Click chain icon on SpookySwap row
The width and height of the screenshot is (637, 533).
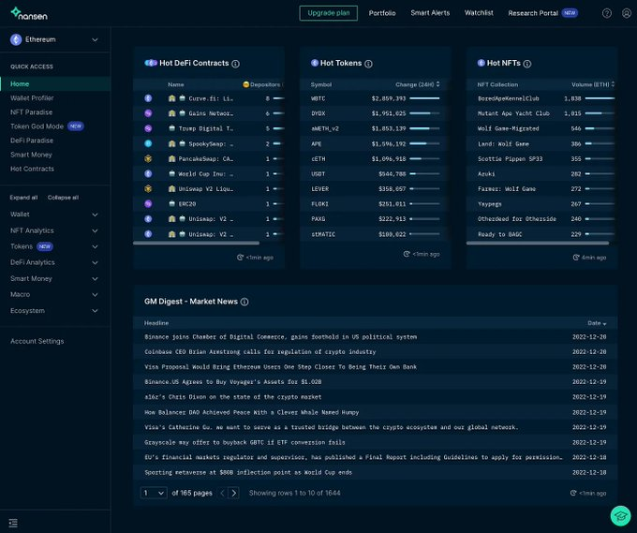click(x=148, y=143)
